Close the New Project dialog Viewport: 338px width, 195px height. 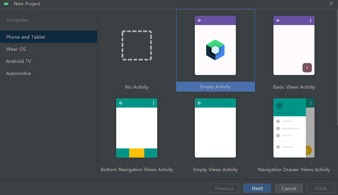coord(331,3)
